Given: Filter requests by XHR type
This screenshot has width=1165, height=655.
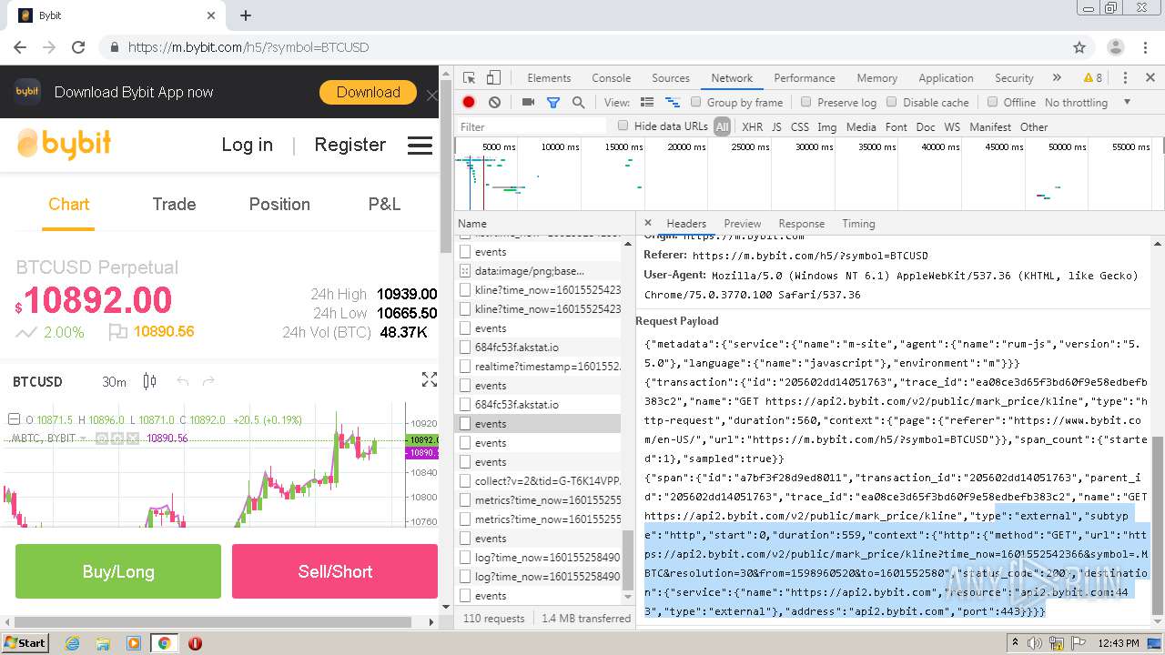Looking at the screenshot, I should pyautogui.click(x=752, y=127).
